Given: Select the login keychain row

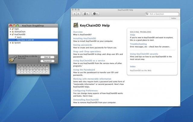Looking at the screenshot, I should tap(33, 29).
